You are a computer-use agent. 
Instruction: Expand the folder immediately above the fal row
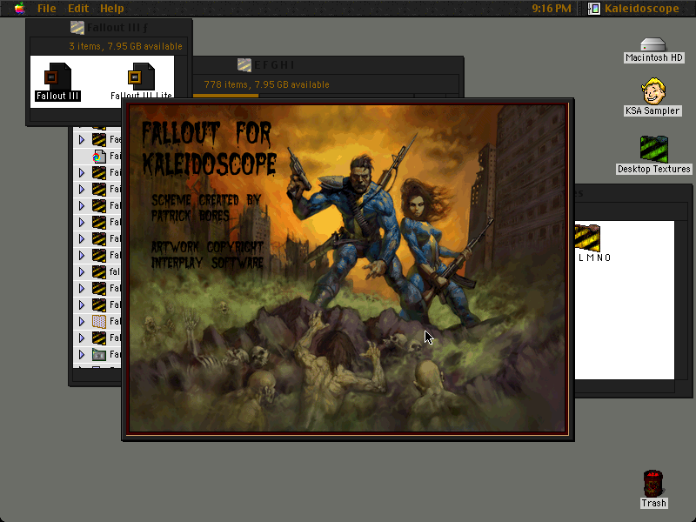(82, 255)
